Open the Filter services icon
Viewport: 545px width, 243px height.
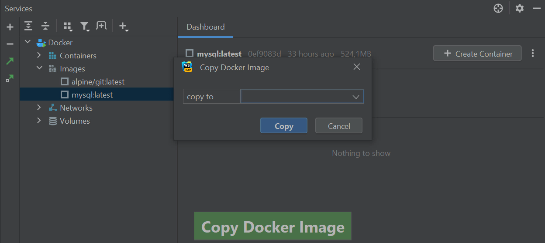tap(85, 27)
